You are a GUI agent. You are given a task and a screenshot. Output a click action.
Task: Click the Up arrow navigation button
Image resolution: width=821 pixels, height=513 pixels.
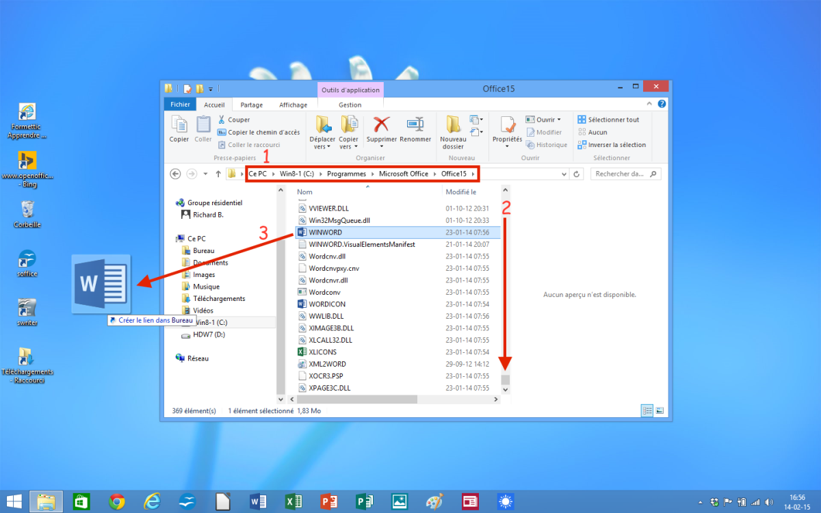218,174
